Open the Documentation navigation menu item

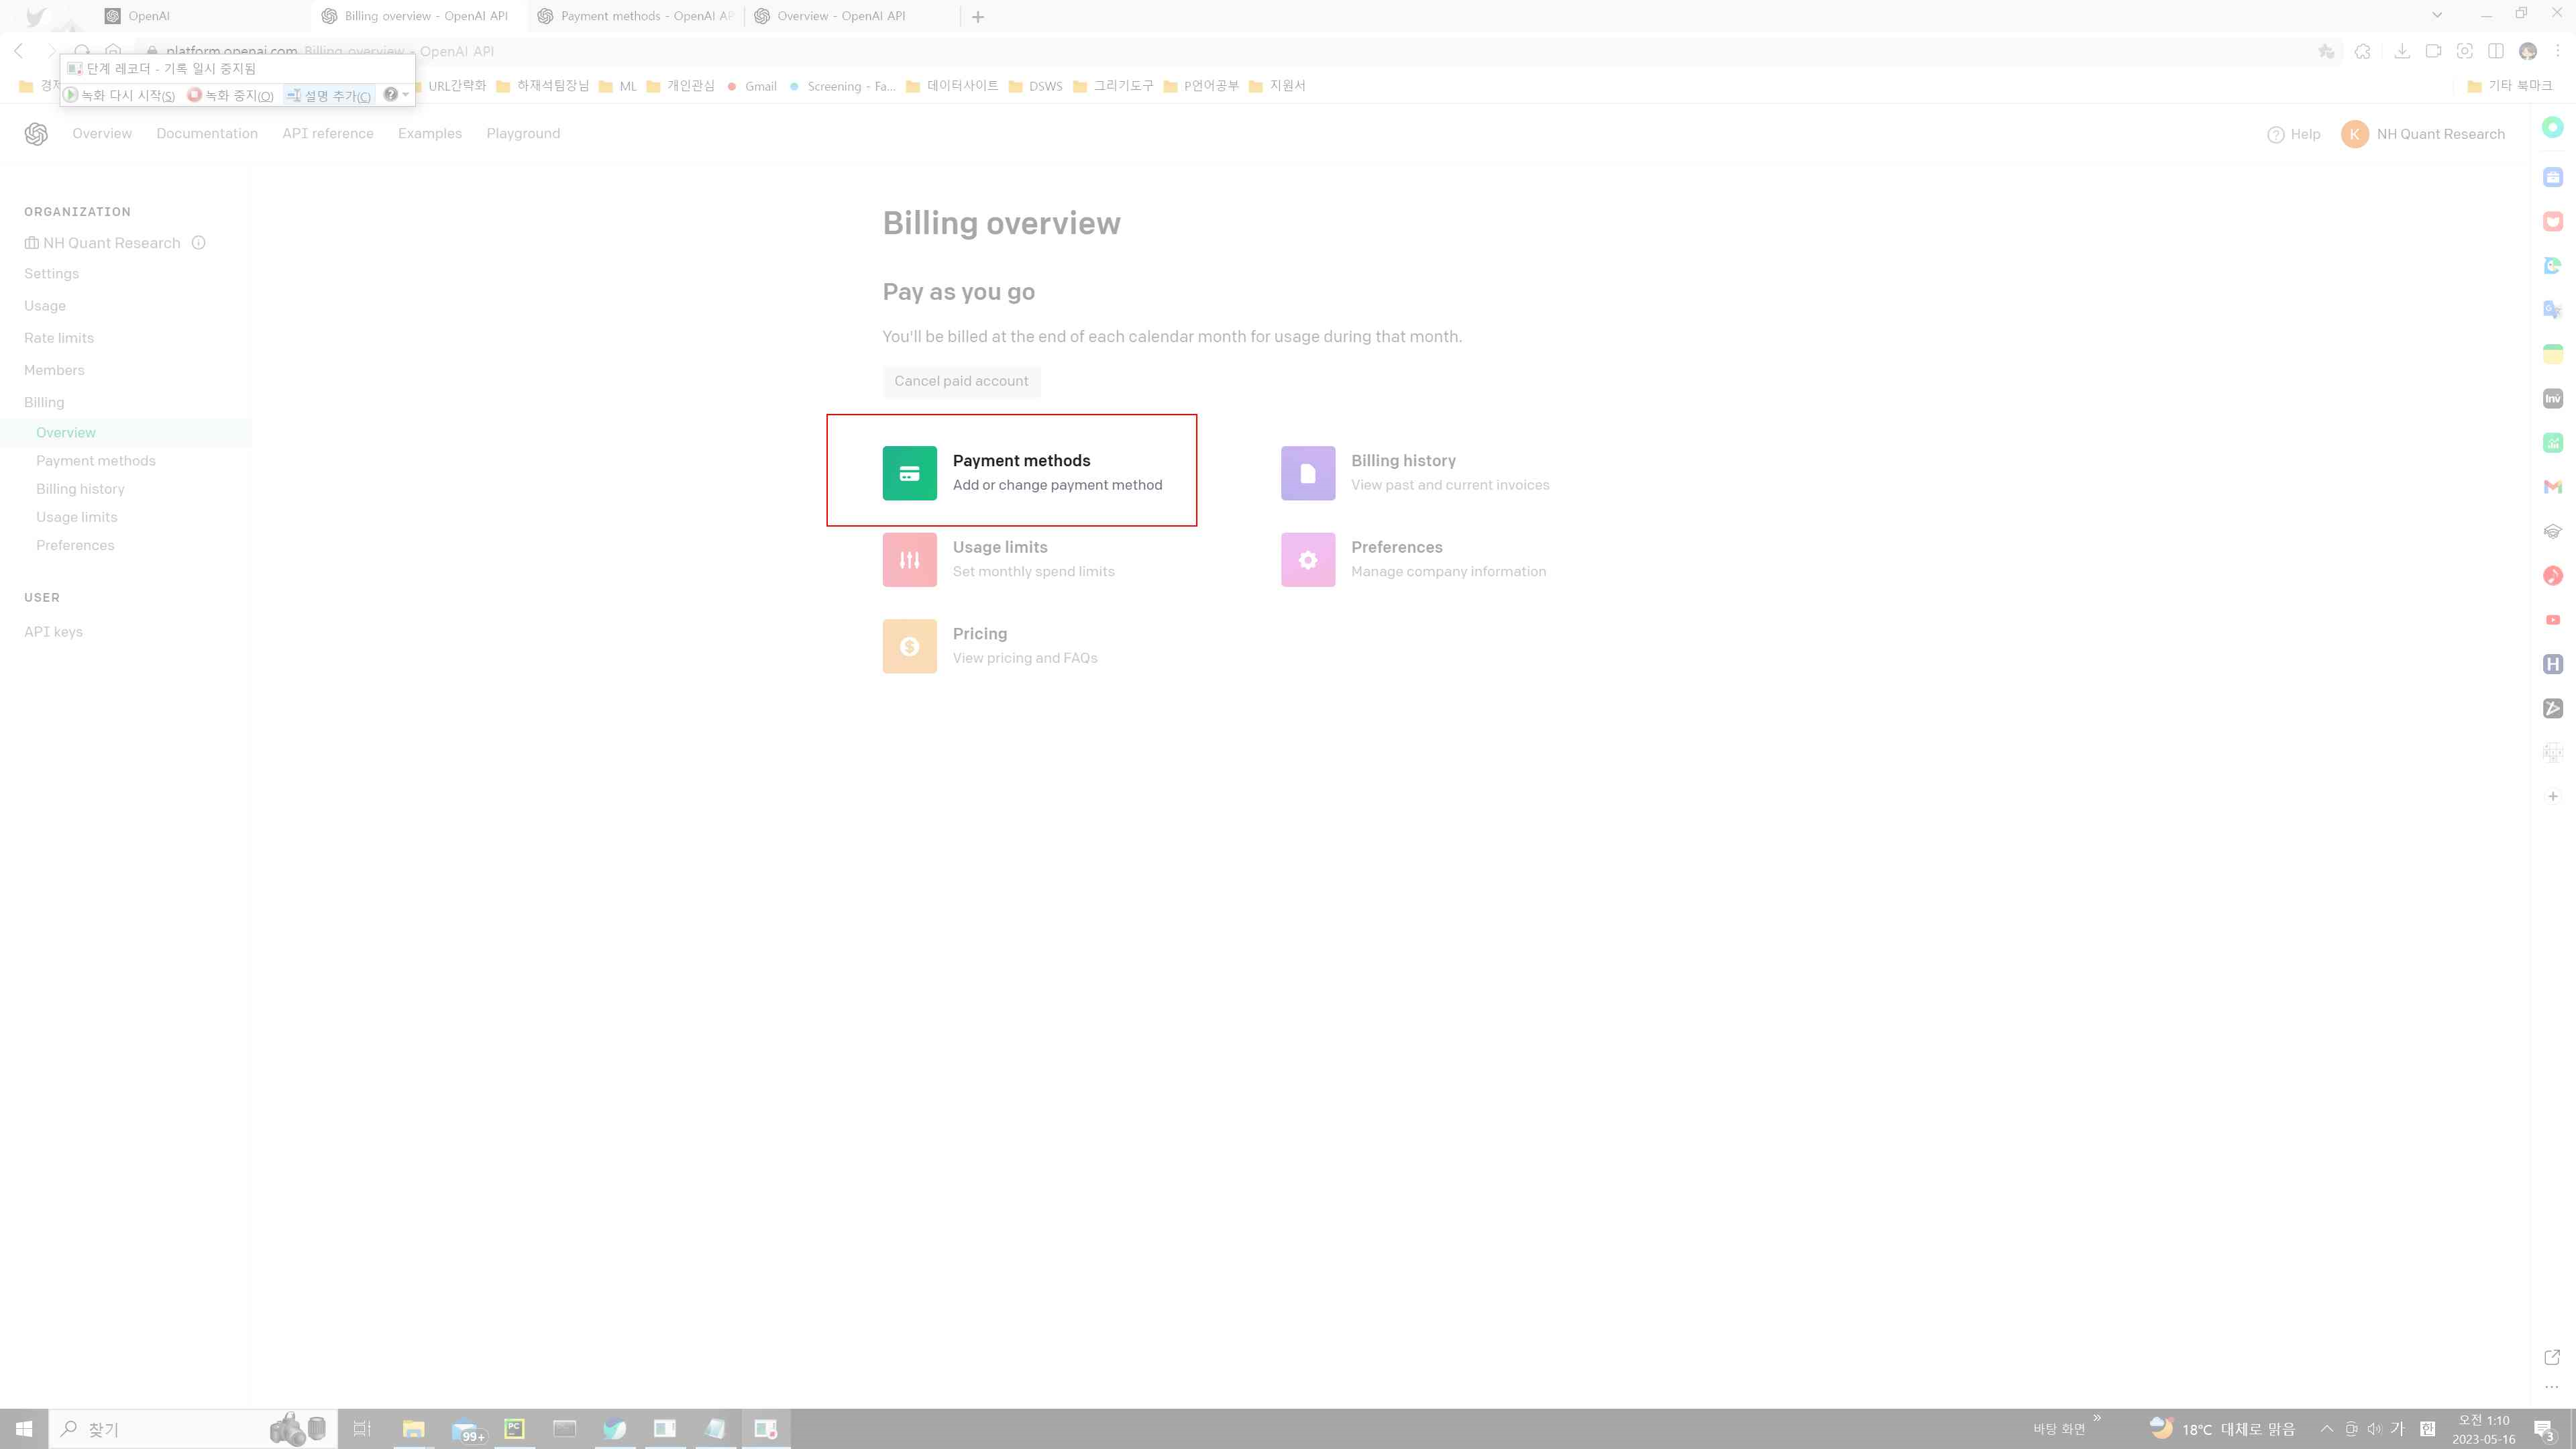point(207,133)
